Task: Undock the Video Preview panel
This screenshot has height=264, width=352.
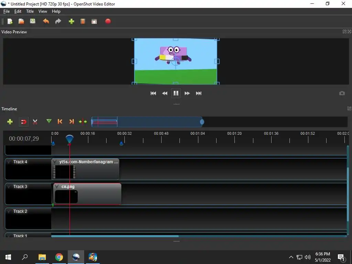Action: (x=344, y=31)
